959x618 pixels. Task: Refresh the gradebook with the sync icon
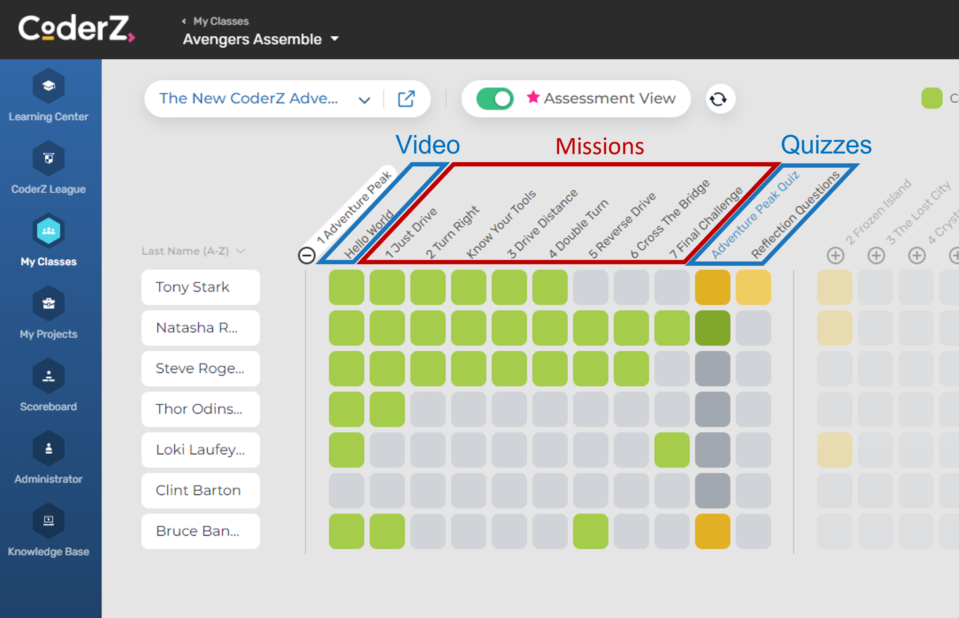[x=719, y=98]
